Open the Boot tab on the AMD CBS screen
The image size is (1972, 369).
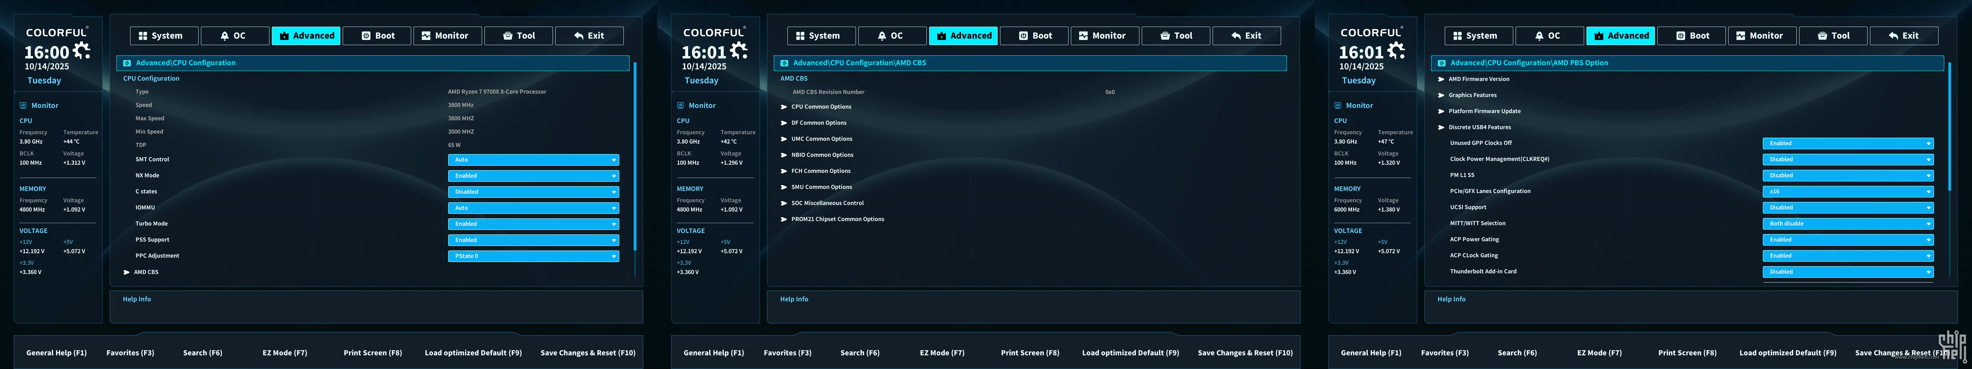[x=1034, y=36]
